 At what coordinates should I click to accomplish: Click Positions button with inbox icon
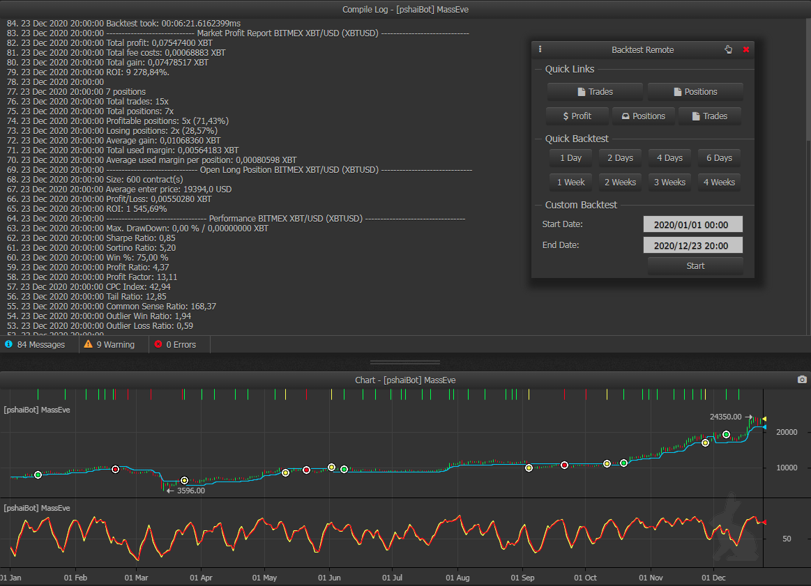(x=644, y=116)
